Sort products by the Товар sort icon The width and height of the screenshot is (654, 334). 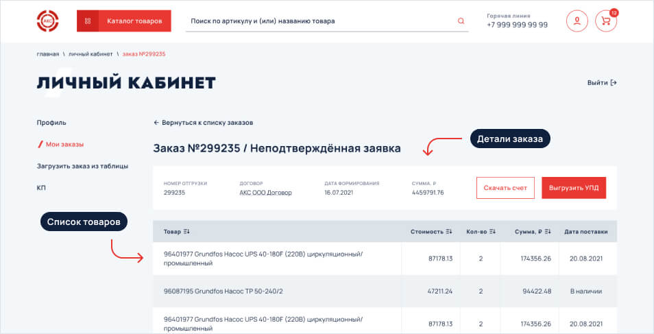[187, 232]
